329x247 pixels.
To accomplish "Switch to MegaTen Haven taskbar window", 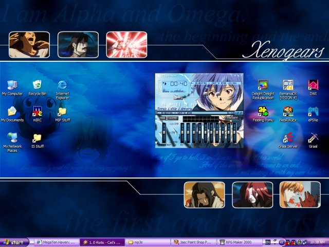I will (x=57, y=242).
